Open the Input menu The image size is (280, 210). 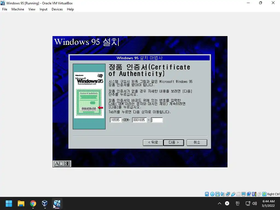pyautogui.click(x=43, y=9)
